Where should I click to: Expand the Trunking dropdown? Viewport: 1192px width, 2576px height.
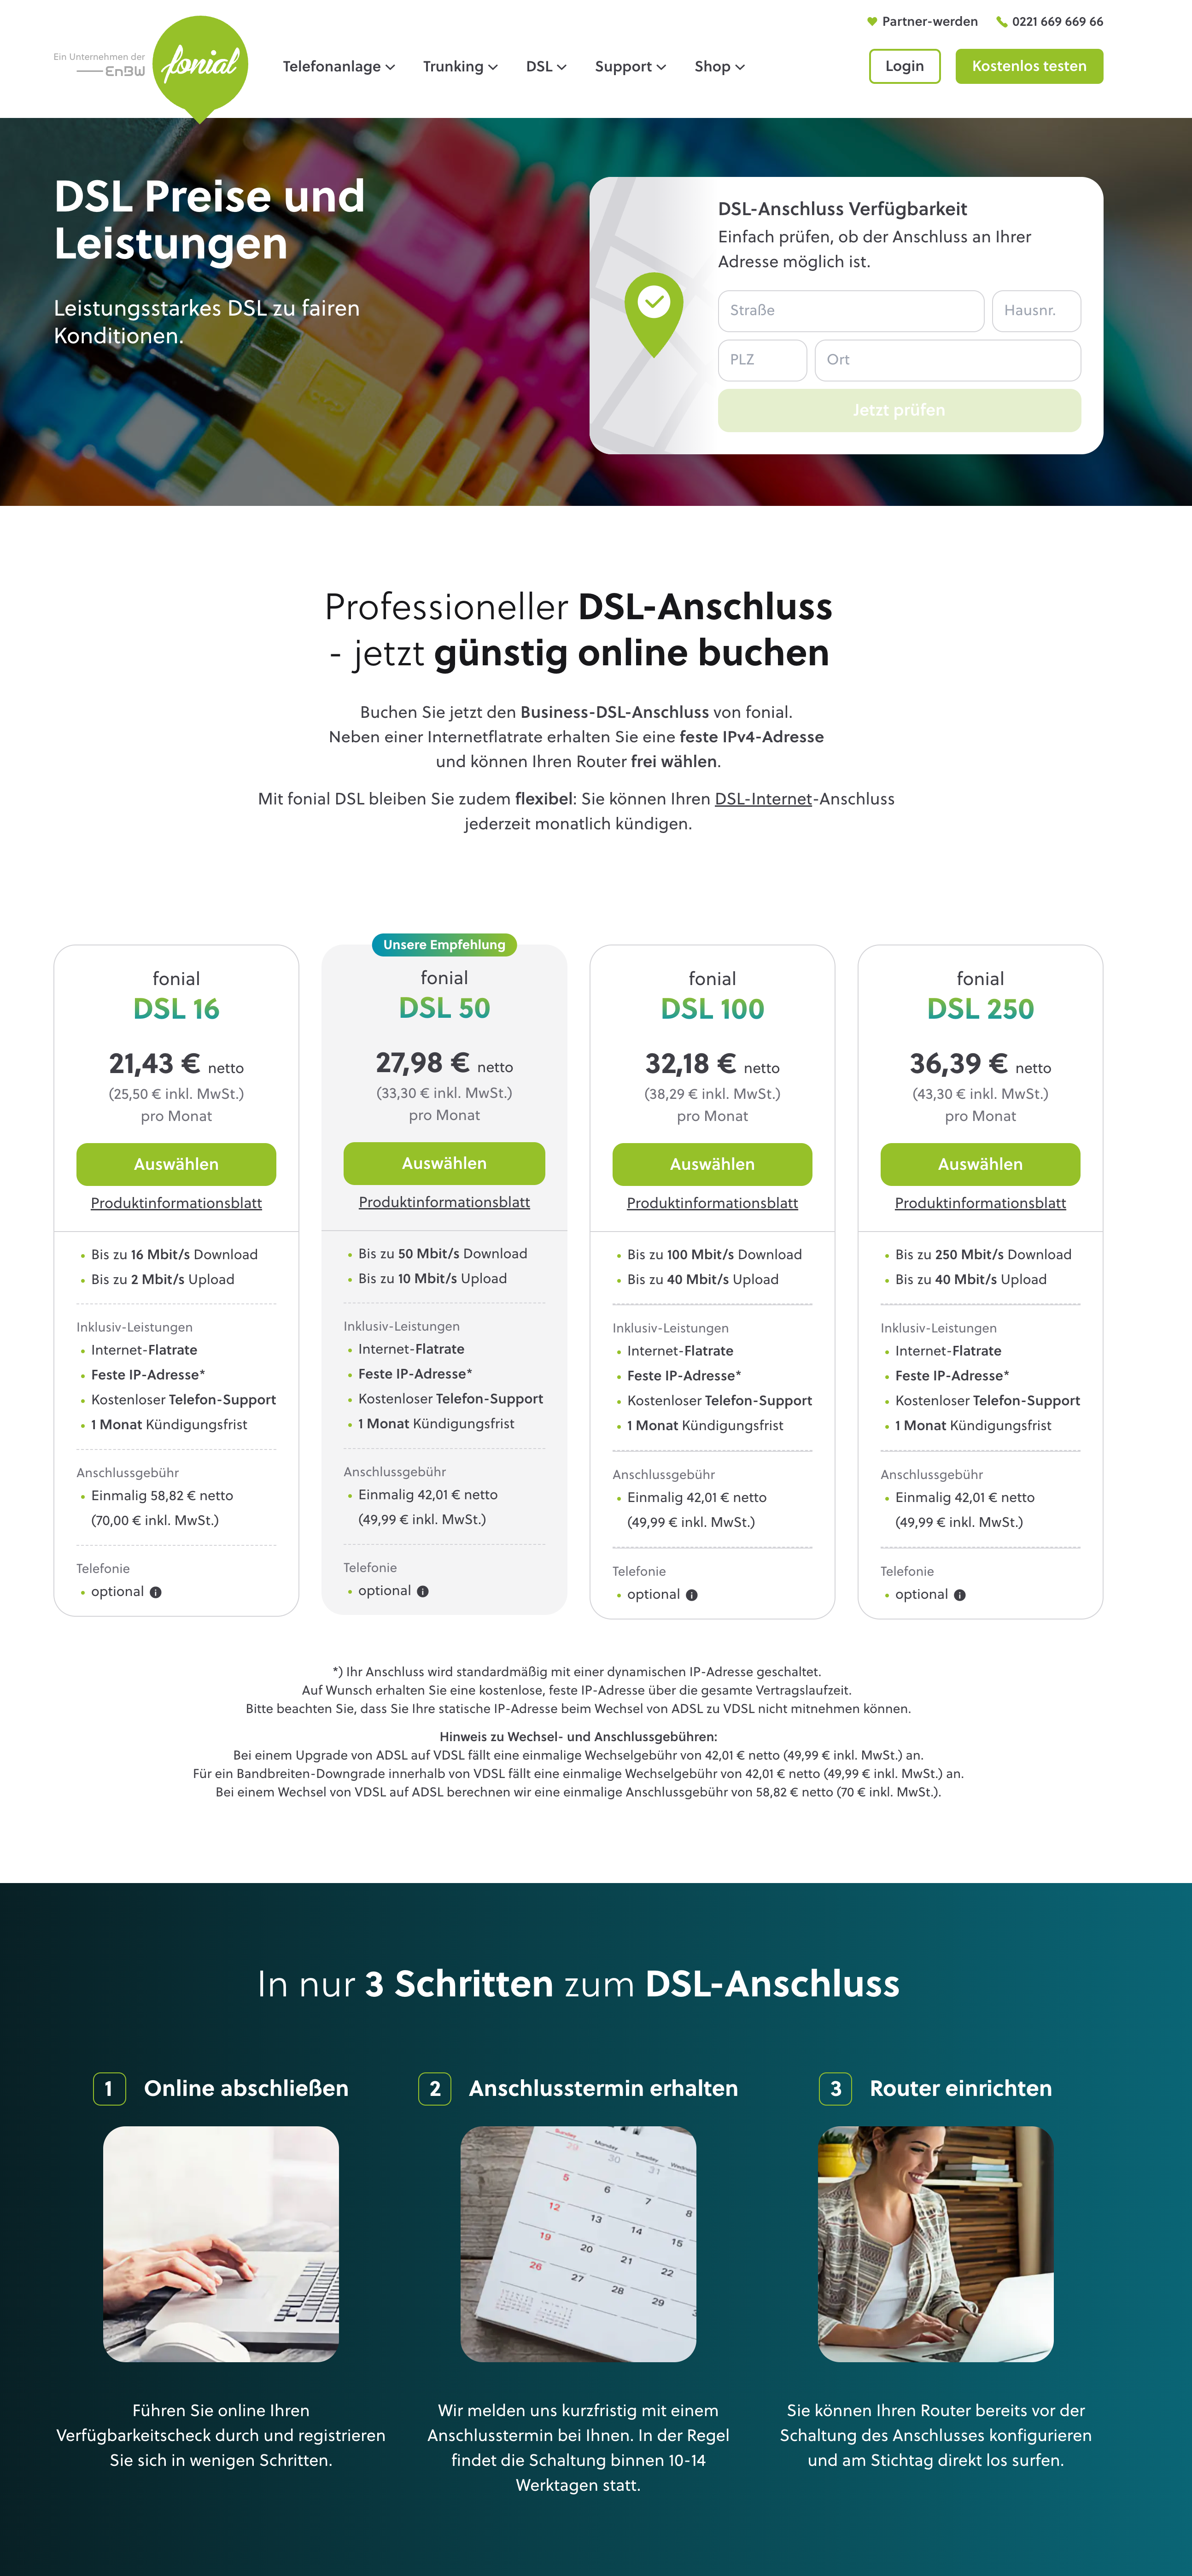coord(460,67)
